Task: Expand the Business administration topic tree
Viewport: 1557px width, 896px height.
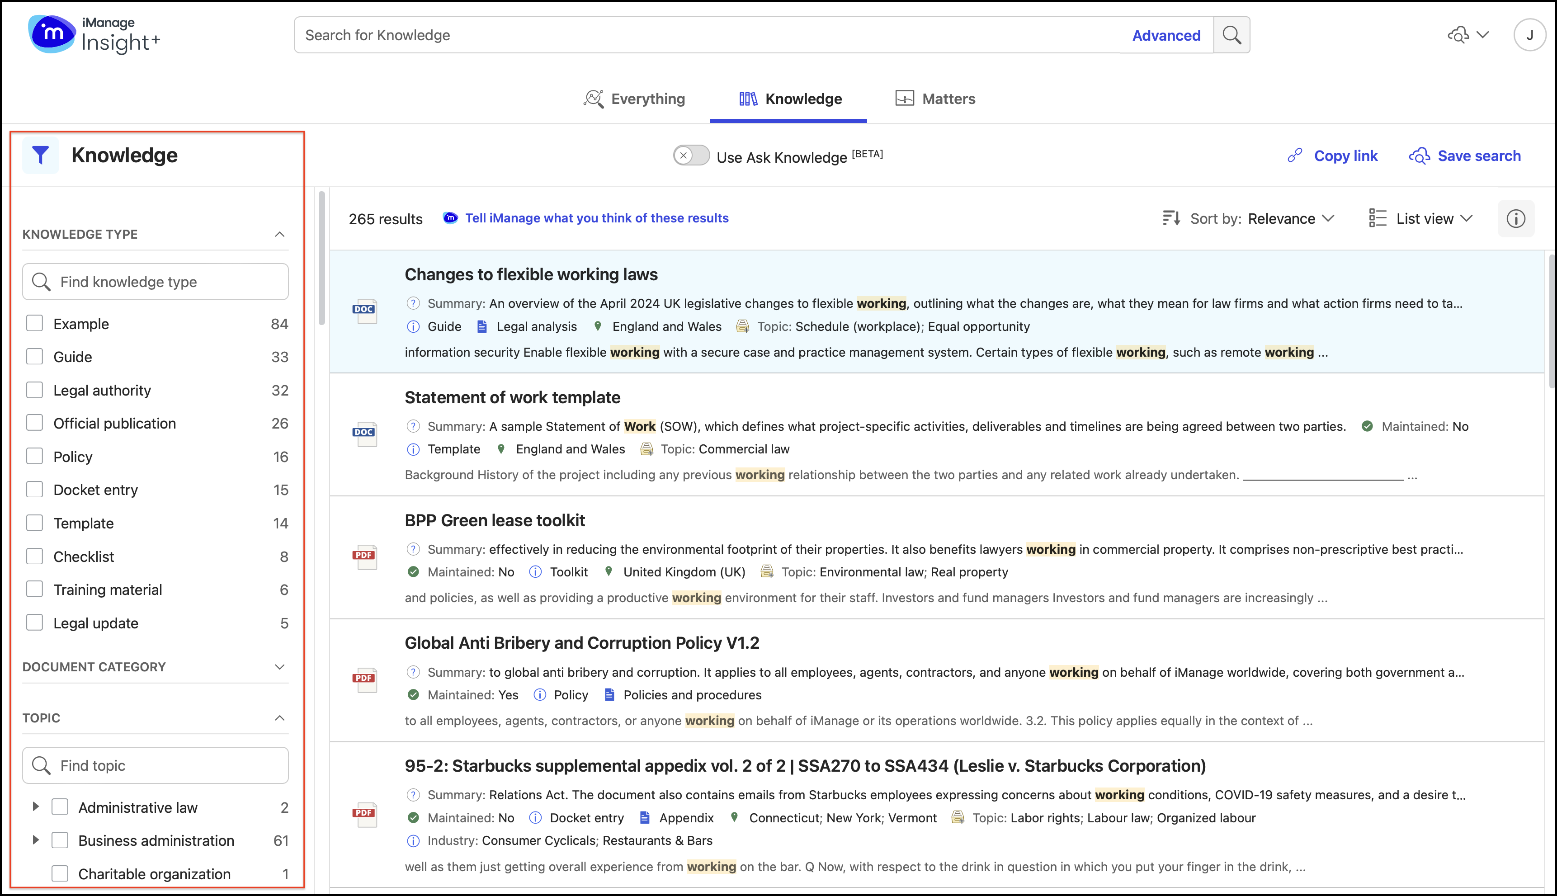Action: pos(36,840)
